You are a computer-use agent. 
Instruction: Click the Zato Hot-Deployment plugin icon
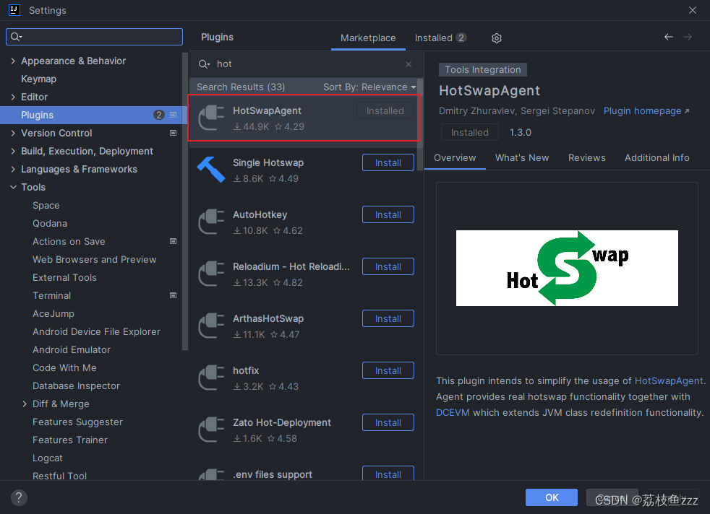[x=211, y=430]
